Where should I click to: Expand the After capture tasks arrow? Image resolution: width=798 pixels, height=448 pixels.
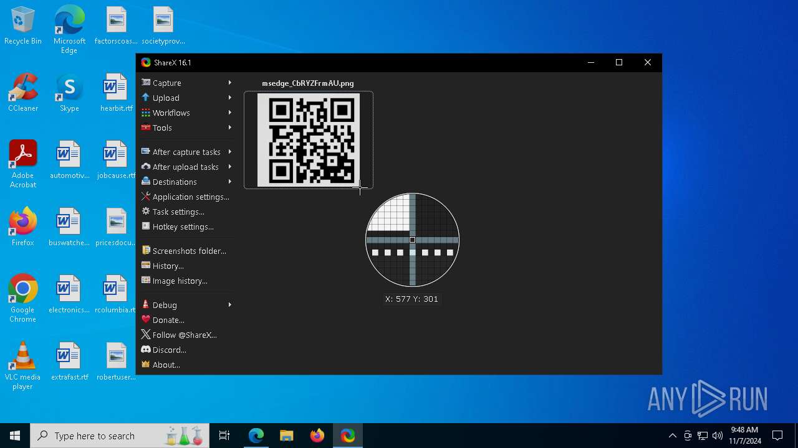point(230,152)
